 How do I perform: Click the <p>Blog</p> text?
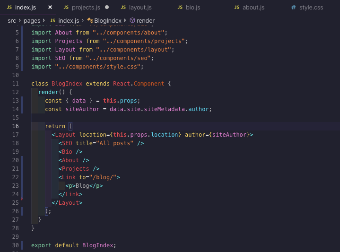[84, 186]
